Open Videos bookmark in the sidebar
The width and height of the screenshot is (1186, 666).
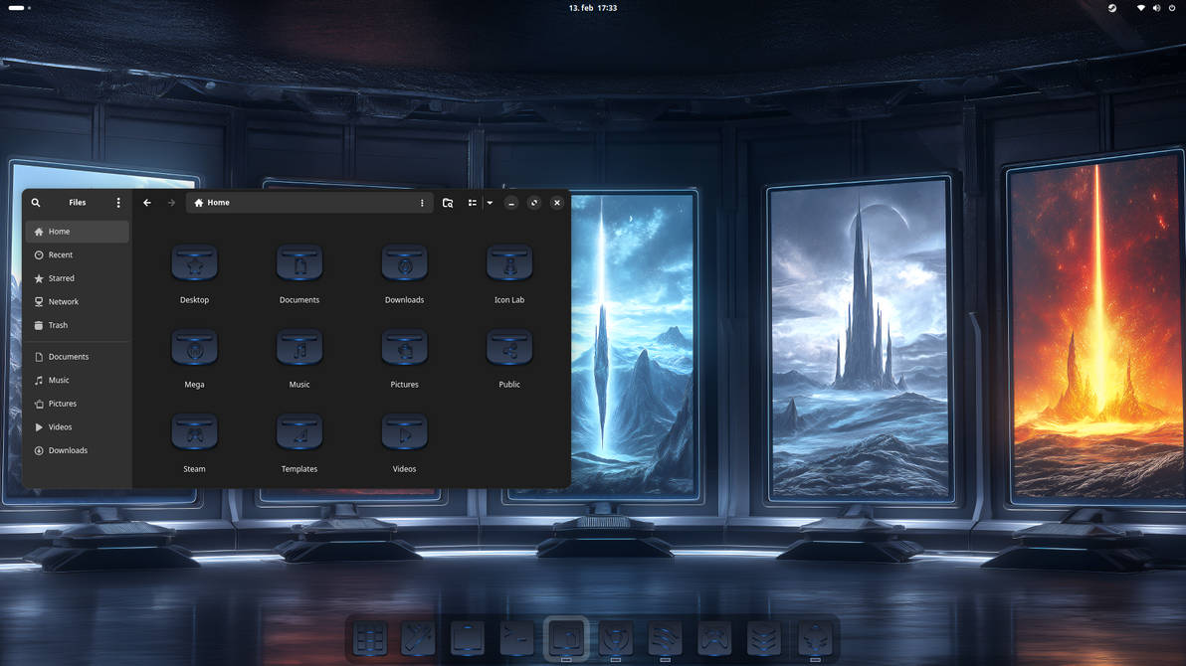tap(78, 427)
